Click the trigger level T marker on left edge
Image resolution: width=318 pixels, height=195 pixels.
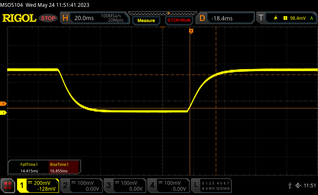tap(3, 104)
